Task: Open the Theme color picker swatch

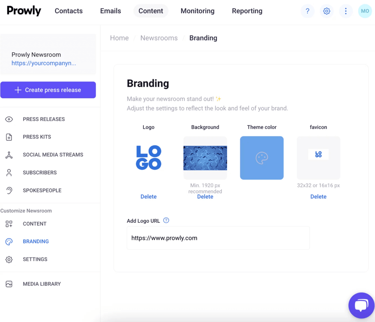Action: [261, 158]
